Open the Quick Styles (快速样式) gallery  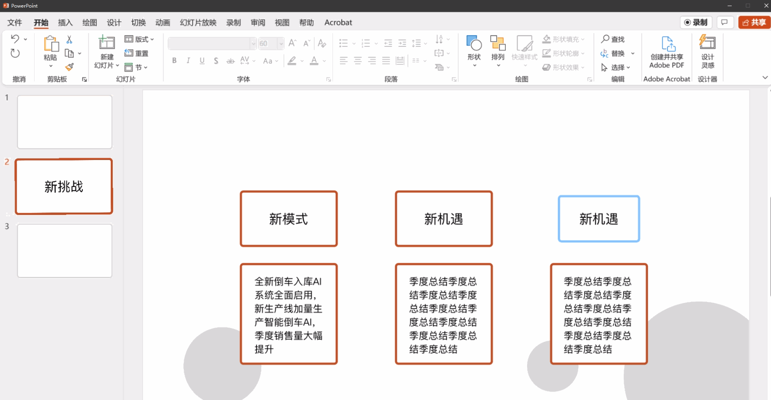pyautogui.click(x=525, y=51)
